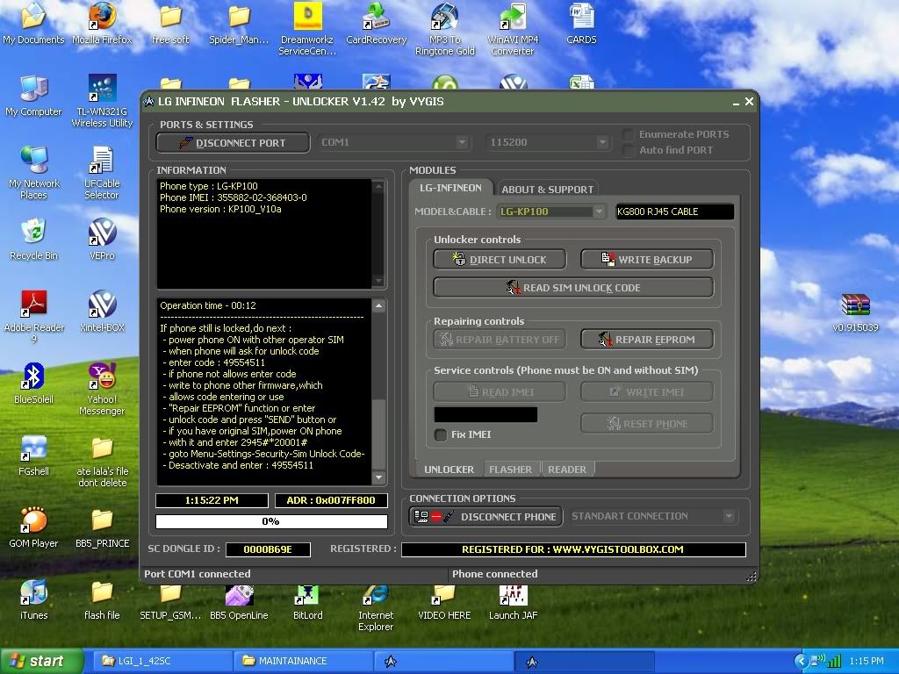Select the FGshell desktop shortcut
This screenshot has height=674, width=899.
tap(33, 455)
